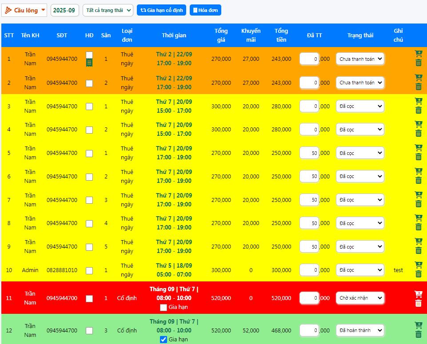Click the green receipt icon in row 1

click(x=89, y=63)
